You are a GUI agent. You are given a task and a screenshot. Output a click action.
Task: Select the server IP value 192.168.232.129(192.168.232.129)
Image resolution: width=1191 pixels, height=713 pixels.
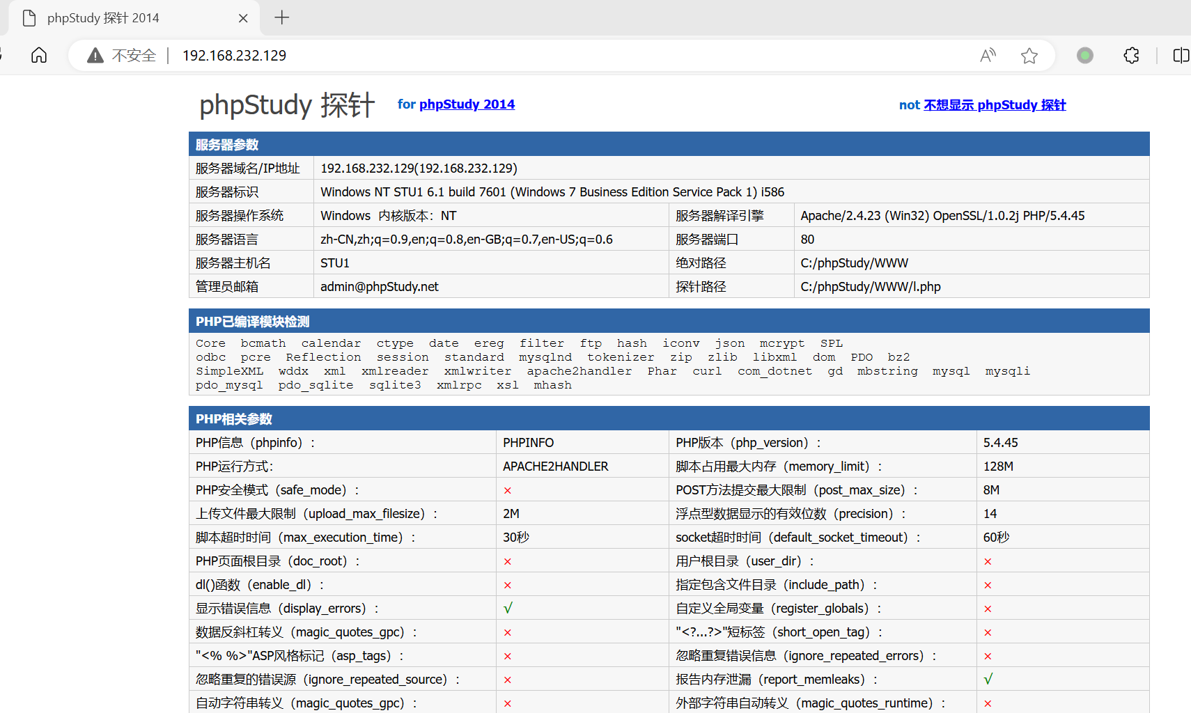tap(419, 169)
